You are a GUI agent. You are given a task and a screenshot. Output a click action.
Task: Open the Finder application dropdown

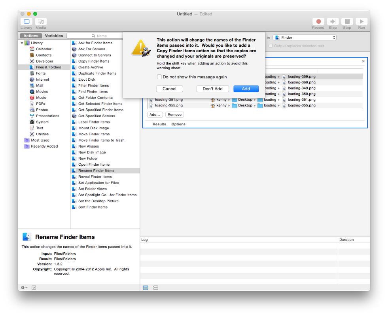[x=305, y=38]
